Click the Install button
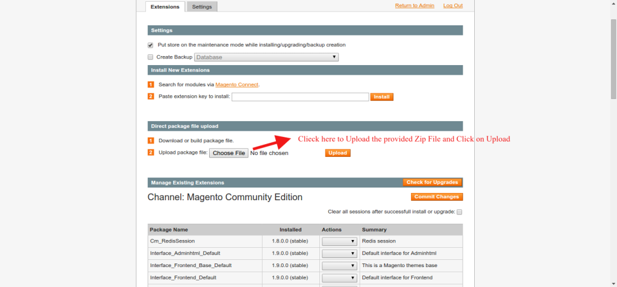This screenshot has height=287, width=617. click(x=381, y=97)
